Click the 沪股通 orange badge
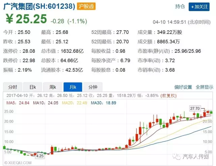 (86, 6)
